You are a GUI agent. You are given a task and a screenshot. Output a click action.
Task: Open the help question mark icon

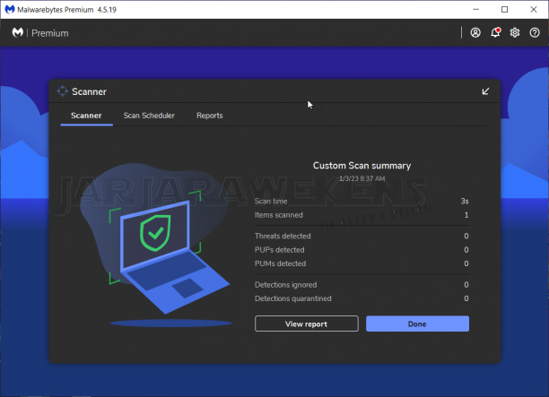[x=535, y=33]
